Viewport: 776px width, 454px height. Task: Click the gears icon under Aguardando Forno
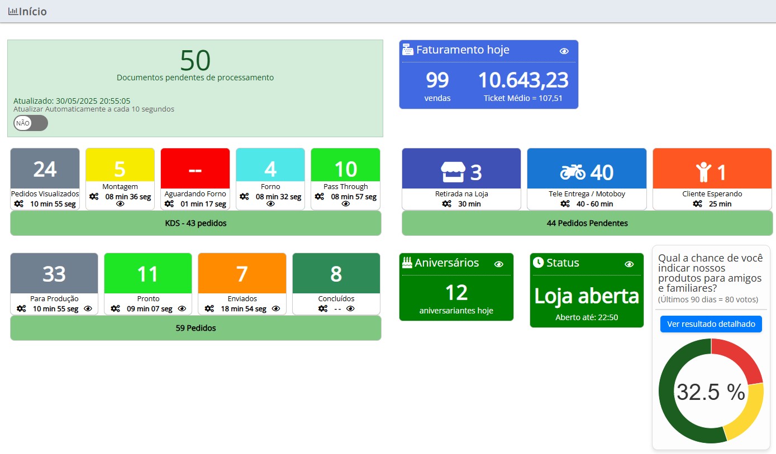pyautogui.click(x=169, y=204)
